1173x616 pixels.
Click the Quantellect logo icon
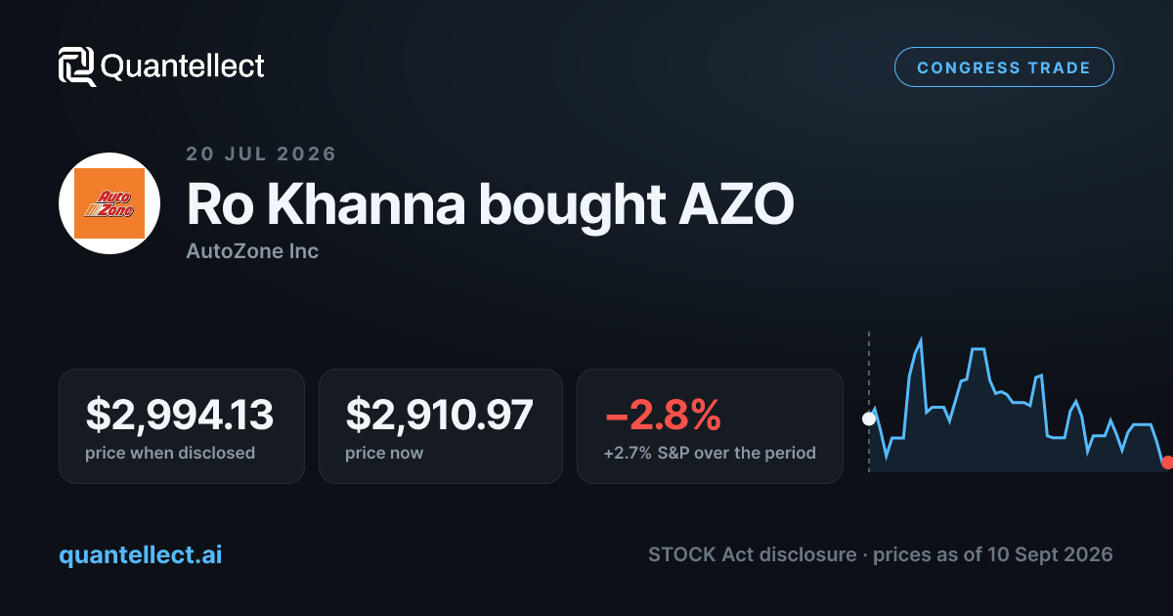tap(77, 66)
